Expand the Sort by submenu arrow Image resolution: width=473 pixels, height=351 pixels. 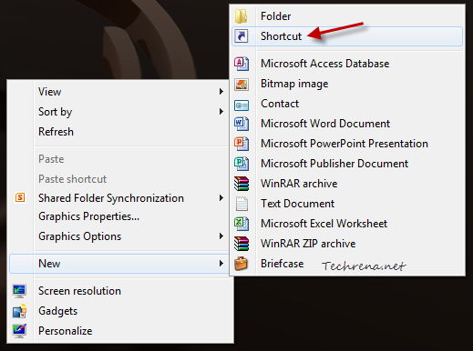coord(221,112)
